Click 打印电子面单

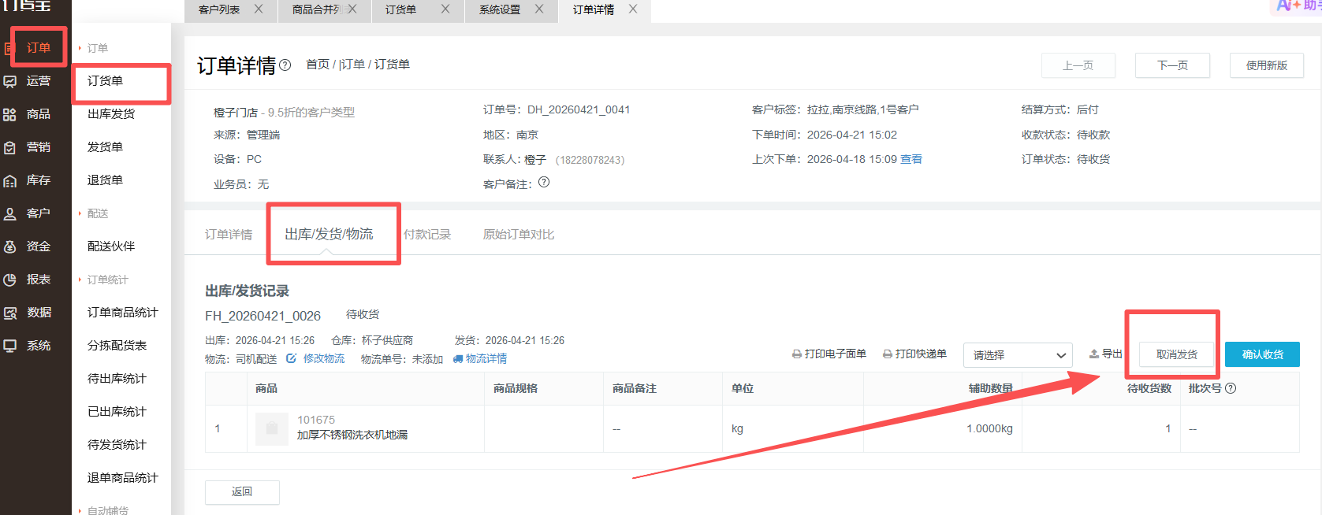coord(829,354)
